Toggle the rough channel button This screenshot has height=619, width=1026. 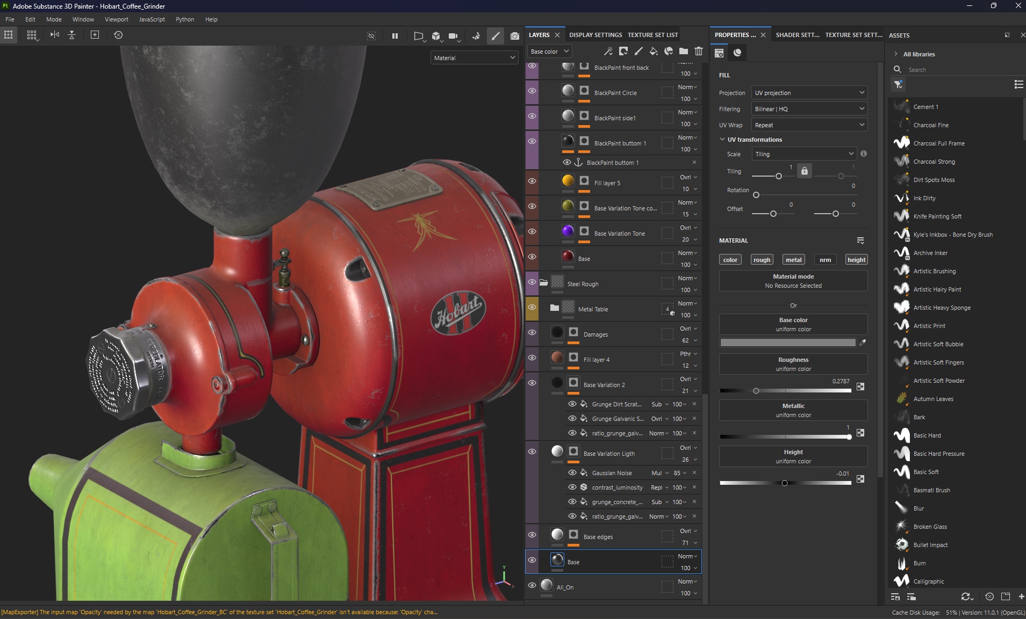point(762,260)
